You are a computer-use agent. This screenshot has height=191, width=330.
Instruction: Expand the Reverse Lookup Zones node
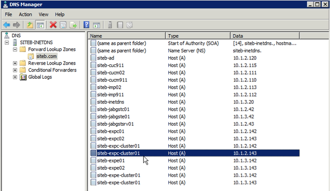click(x=15, y=63)
